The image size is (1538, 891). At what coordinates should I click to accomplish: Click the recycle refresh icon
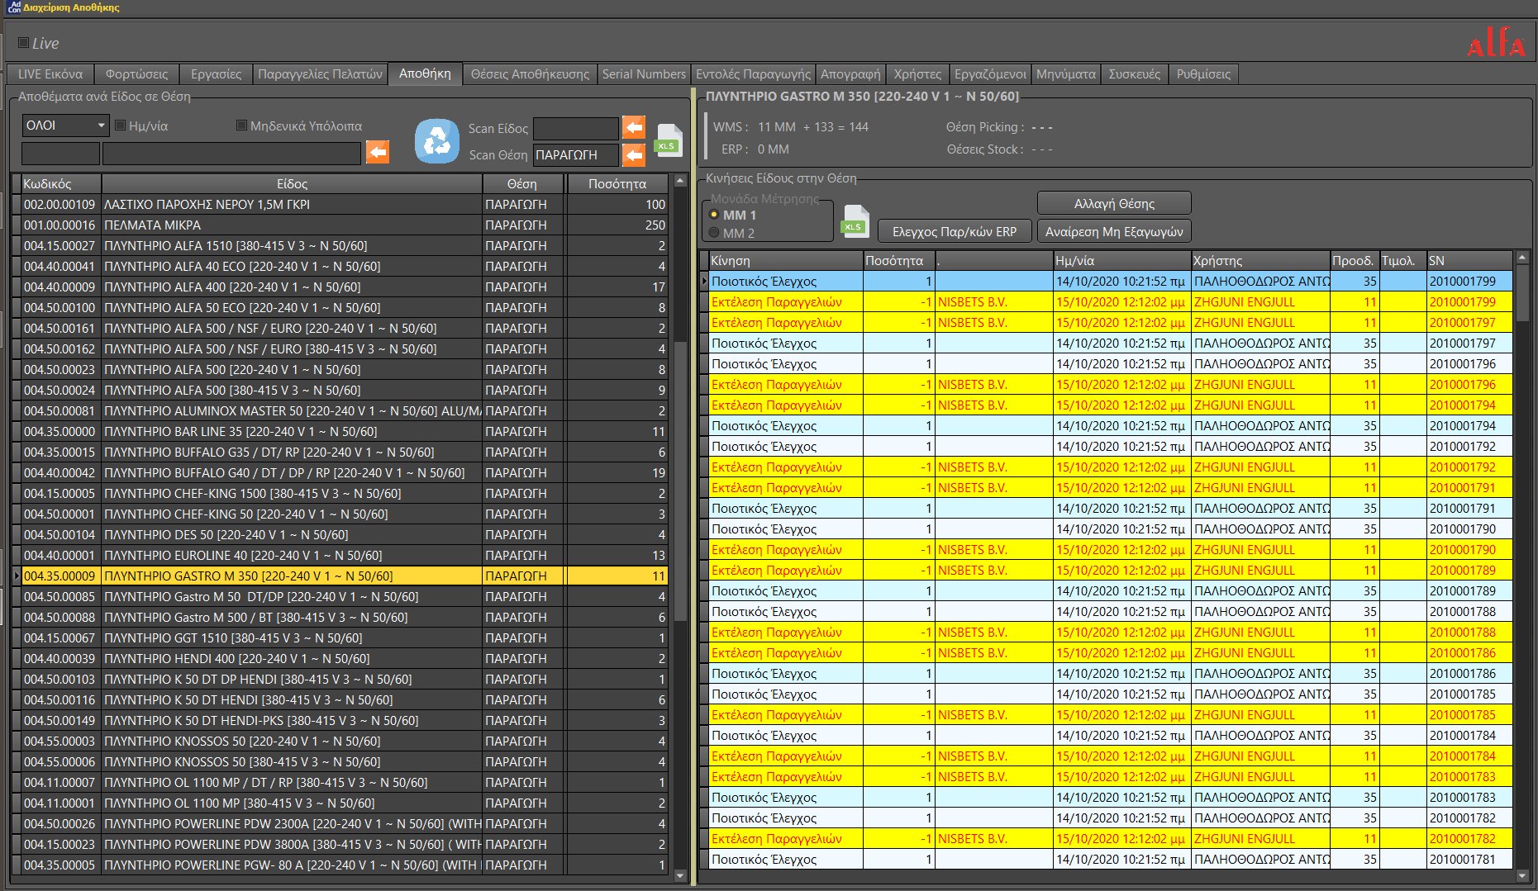436,141
